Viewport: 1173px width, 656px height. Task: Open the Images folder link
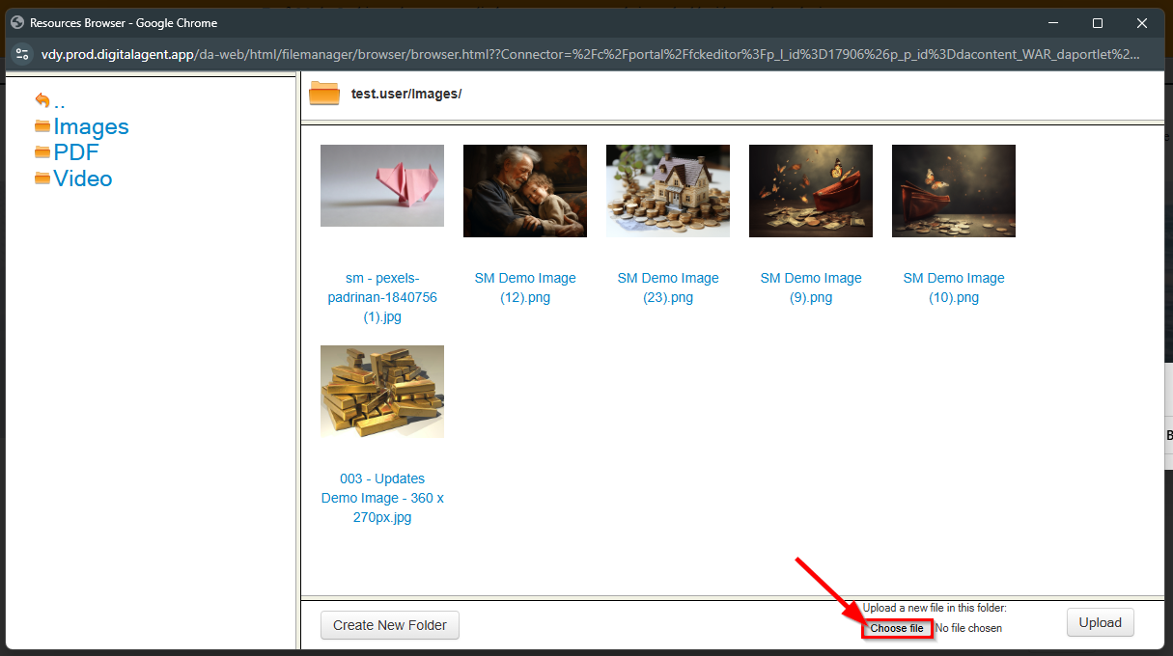tap(91, 126)
